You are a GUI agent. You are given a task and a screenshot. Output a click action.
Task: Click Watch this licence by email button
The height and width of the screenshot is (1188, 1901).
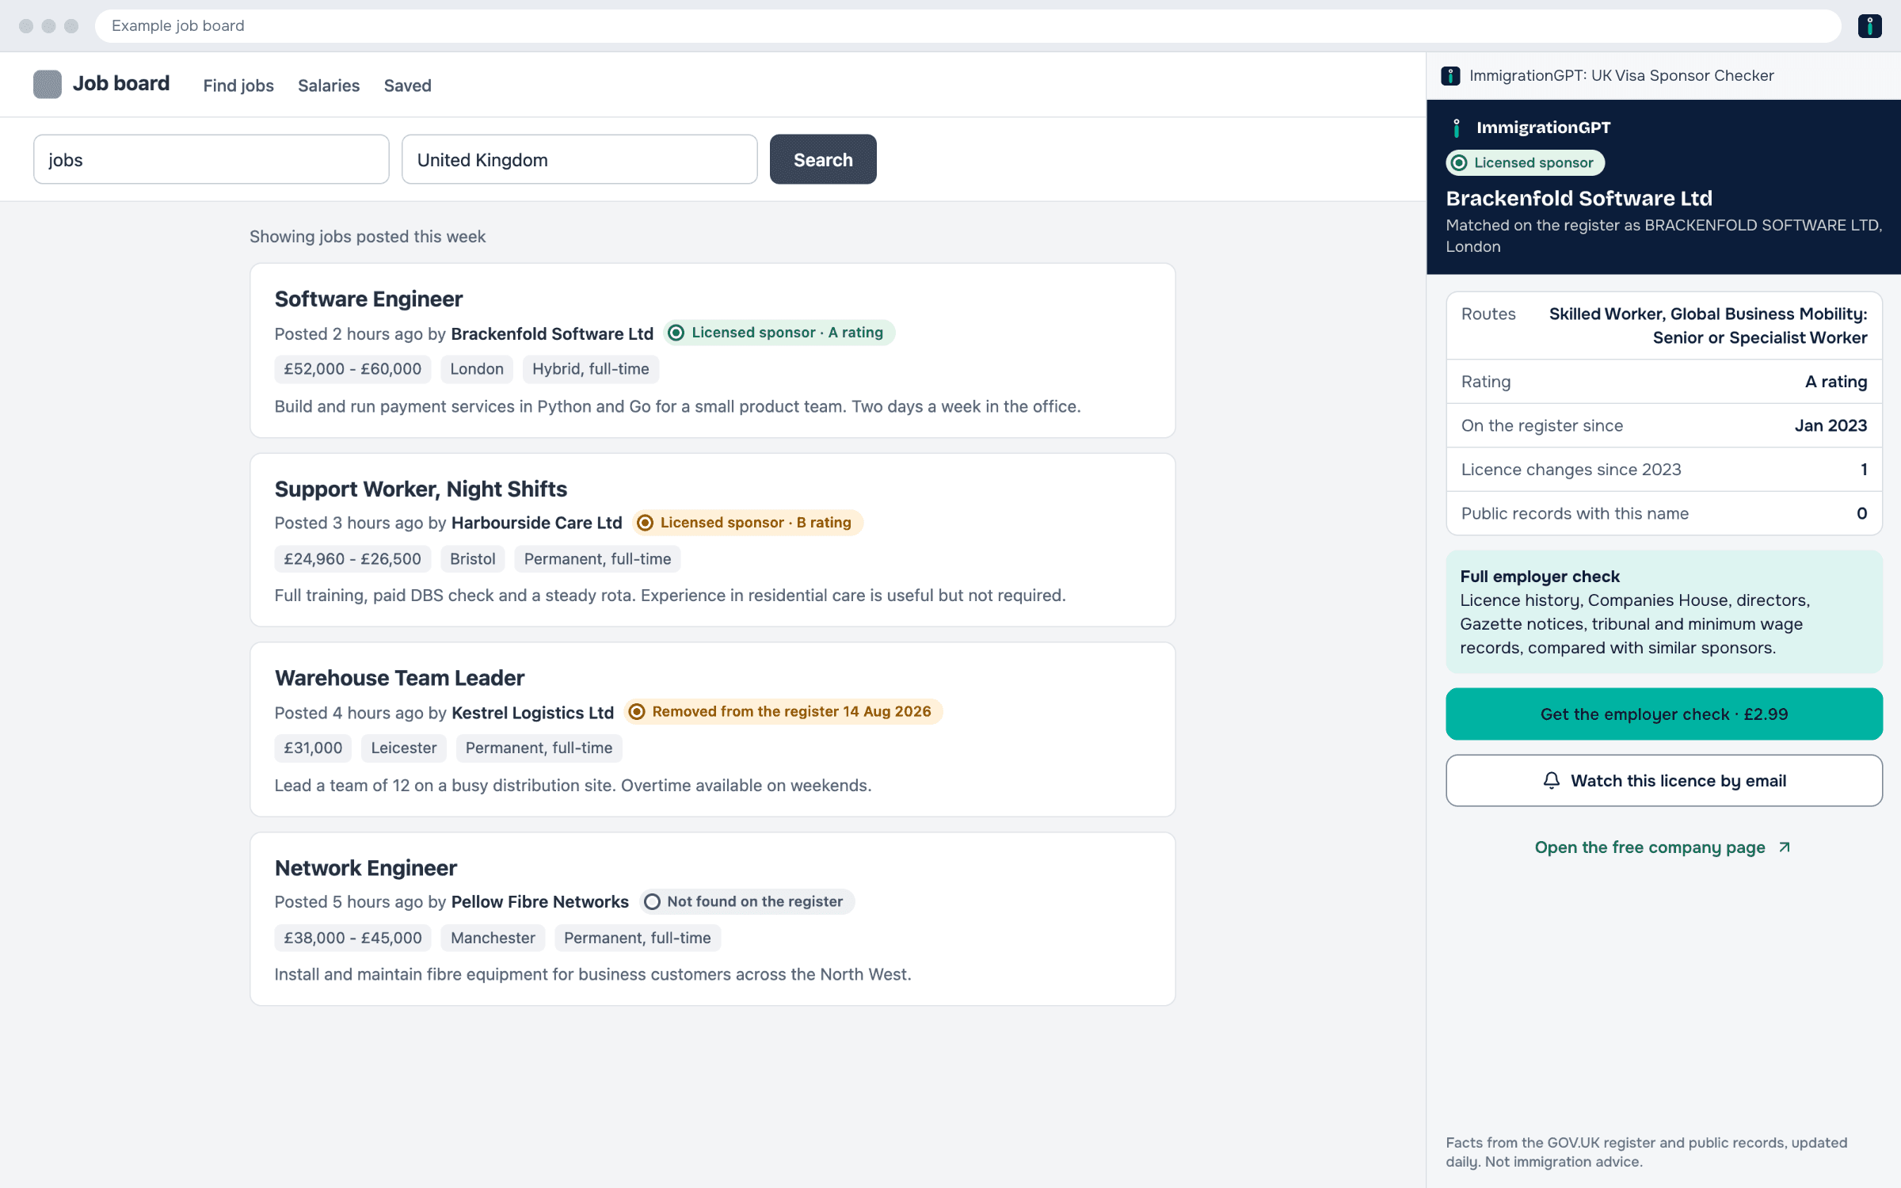pyautogui.click(x=1664, y=781)
